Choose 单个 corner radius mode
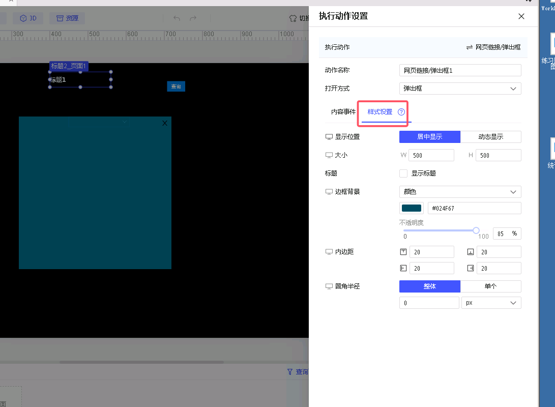The height and width of the screenshot is (407, 555). coord(490,286)
